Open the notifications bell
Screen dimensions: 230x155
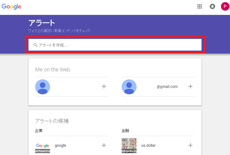click(212, 6)
